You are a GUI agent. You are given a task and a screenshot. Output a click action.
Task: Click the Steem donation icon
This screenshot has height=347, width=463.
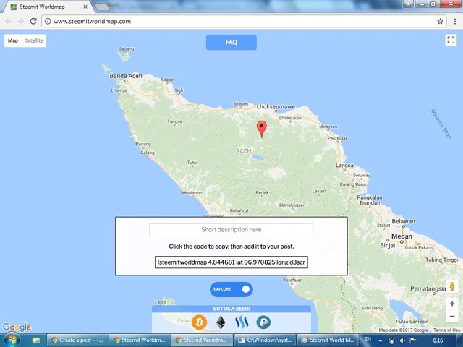pyautogui.click(x=242, y=322)
